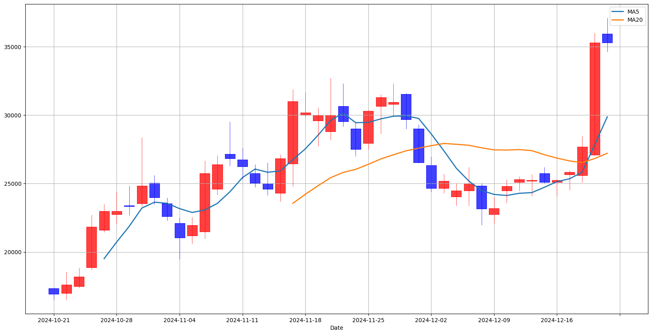This screenshot has width=652, height=335.
Task: Click the 2024-12-16 date tick label
Action: (557, 320)
